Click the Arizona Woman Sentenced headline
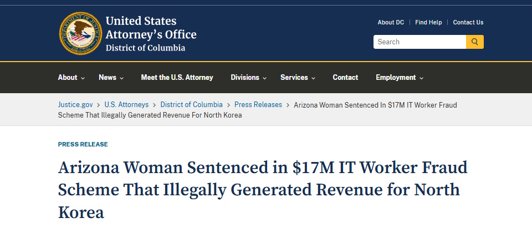The height and width of the screenshot is (233, 532). tap(263, 190)
